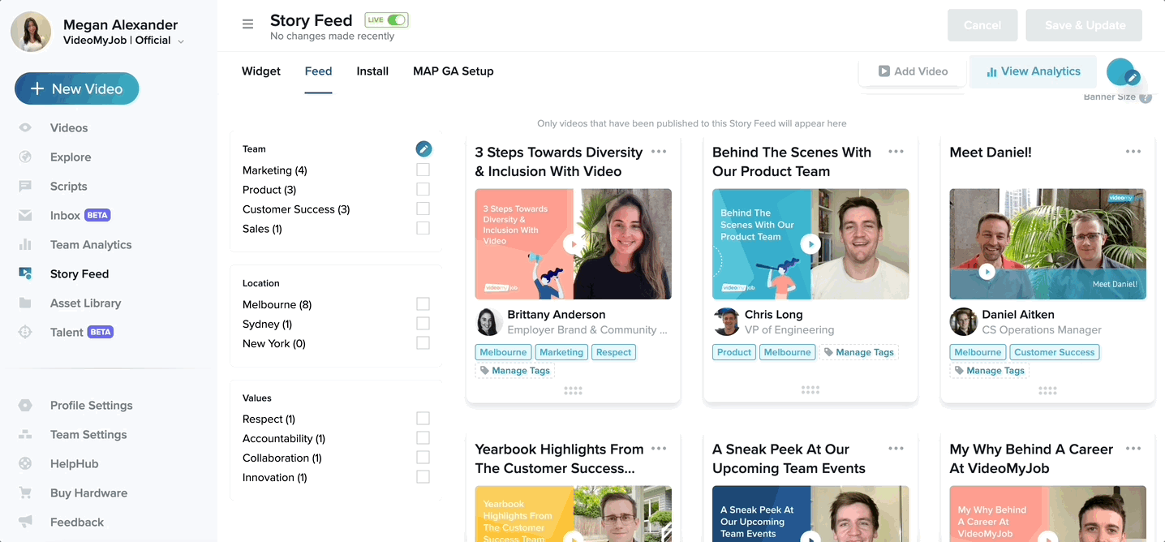Image resolution: width=1165 pixels, height=542 pixels.
Task: Open options menu for 3 Steps Towards Diversity
Action: coord(659,152)
